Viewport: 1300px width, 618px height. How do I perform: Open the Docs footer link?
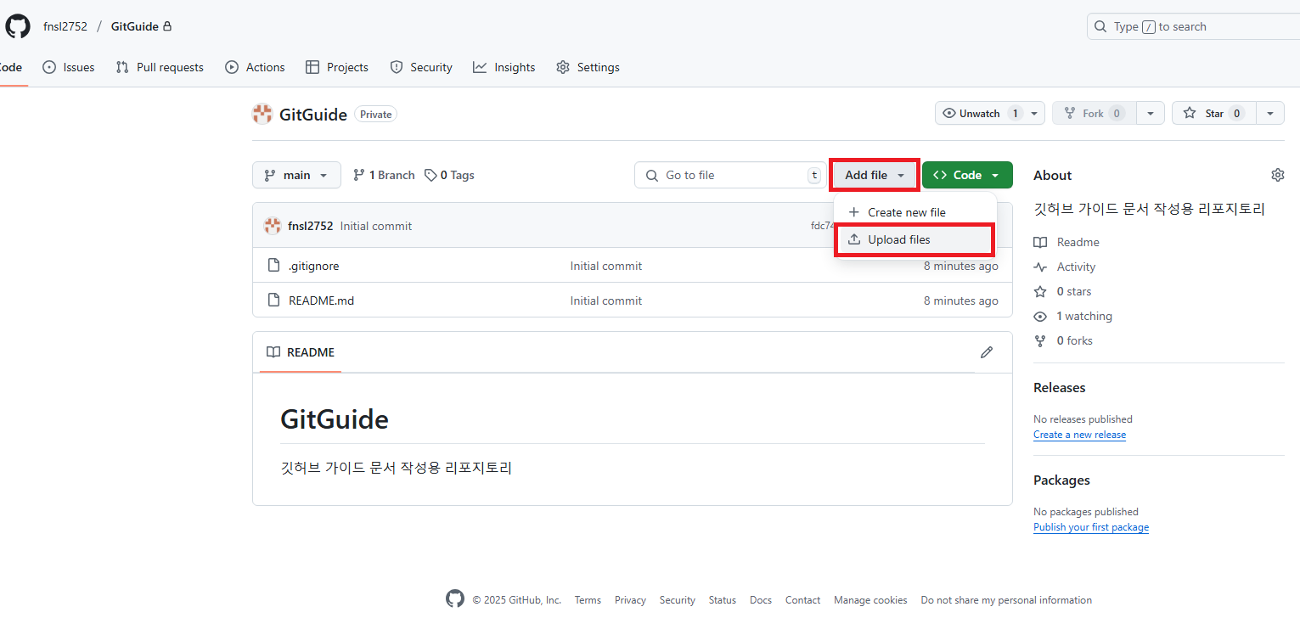(761, 600)
